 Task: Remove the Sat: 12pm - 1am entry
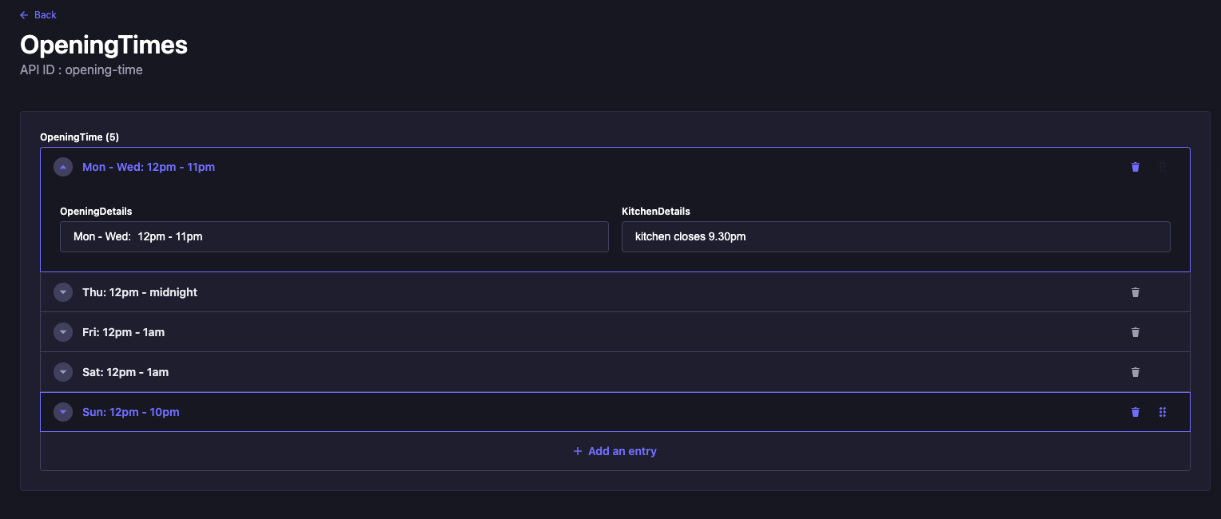pyautogui.click(x=1135, y=372)
